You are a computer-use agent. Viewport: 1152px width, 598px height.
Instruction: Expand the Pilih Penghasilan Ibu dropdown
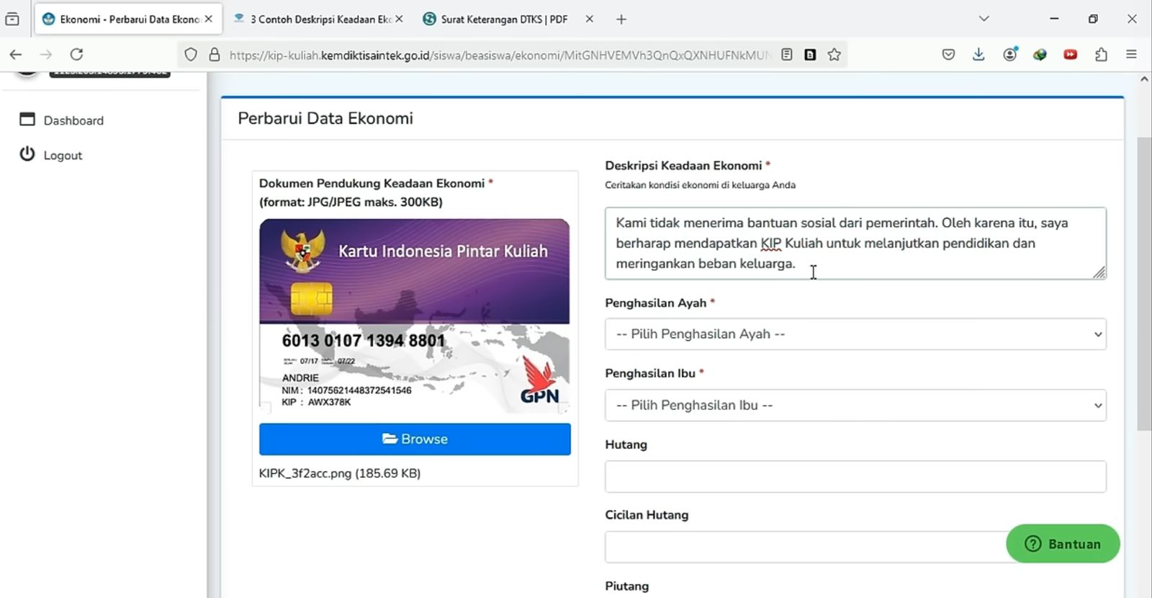click(855, 405)
